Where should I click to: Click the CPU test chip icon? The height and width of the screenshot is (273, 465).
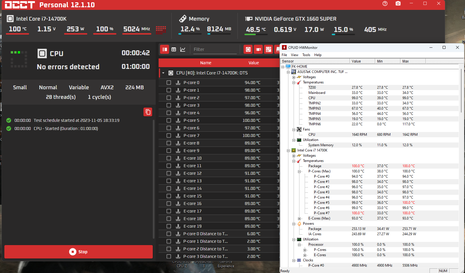[42, 53]
